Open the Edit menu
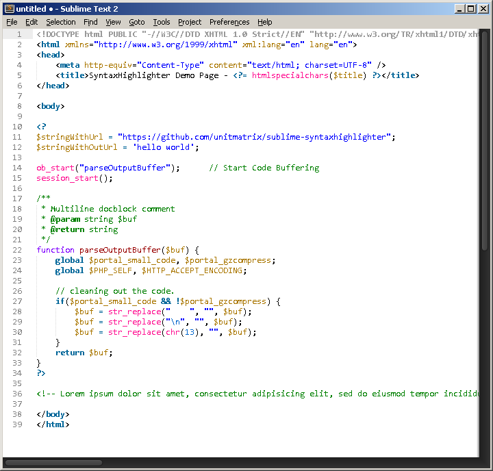The image size is (493, 471). tap(31, 22)
